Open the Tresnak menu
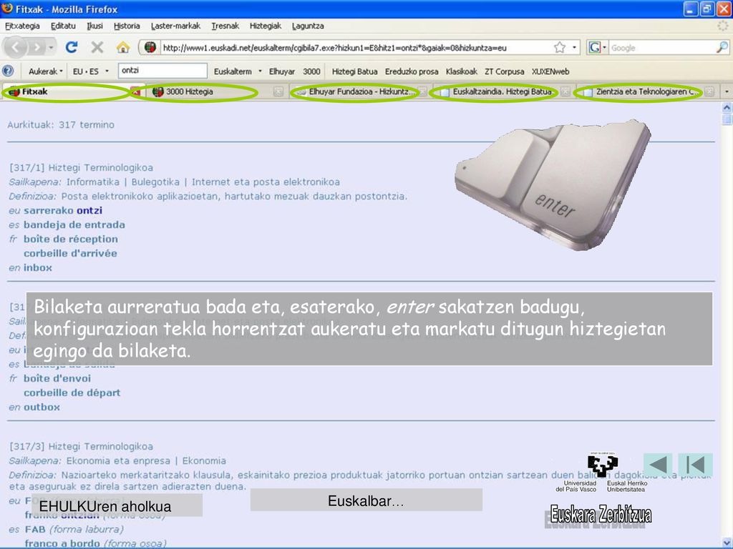 (x=225, y=26)
